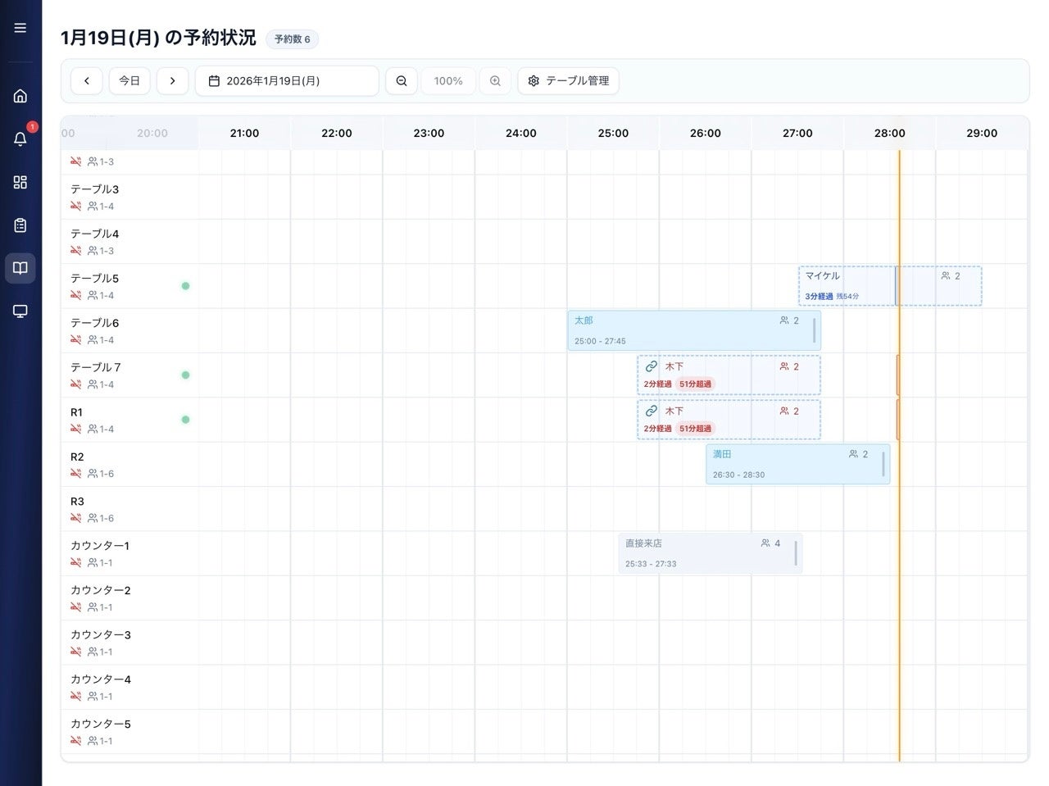Open マイケル reservation on テーブル5
Screen dimensions: 1049x786
click(890, 286)
